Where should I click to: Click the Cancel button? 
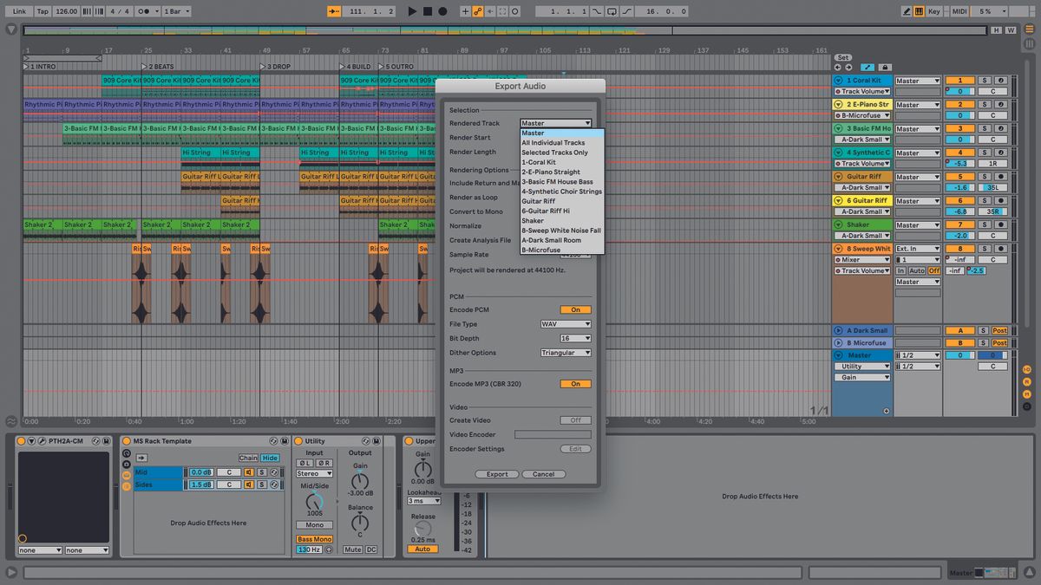(x=544, y=474)
